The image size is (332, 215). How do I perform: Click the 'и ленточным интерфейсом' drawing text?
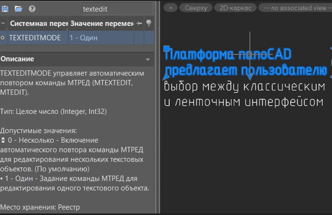coord(243,102)
